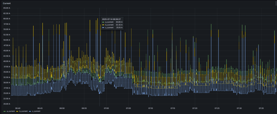Click the 20.00 A y-axis label
The image size is (277, 114).
click(x=7, y=104)
